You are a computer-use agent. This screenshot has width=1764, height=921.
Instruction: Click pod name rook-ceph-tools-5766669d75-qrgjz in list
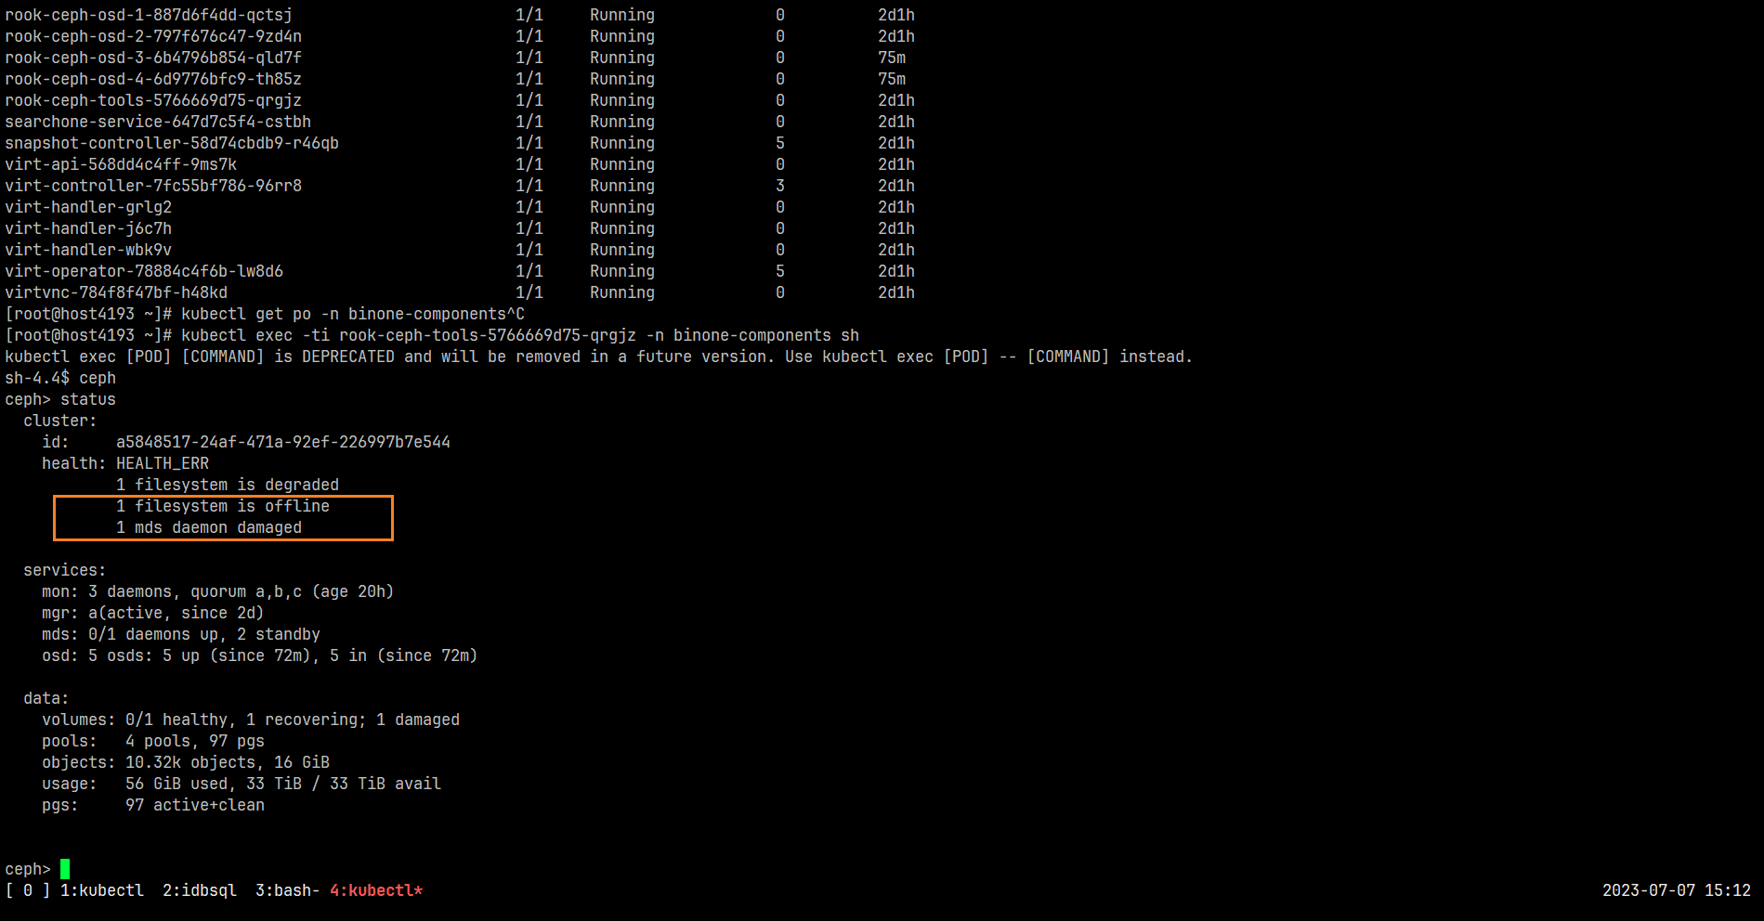click(x=153, y=100)
